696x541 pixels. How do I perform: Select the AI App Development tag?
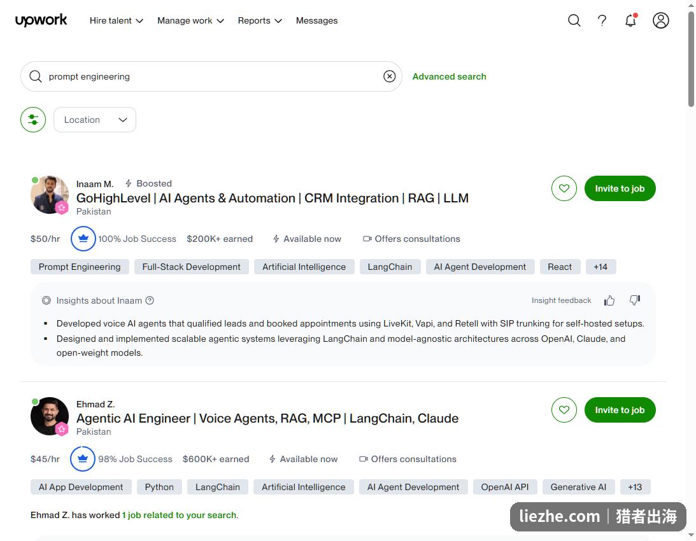click(81, 487)
